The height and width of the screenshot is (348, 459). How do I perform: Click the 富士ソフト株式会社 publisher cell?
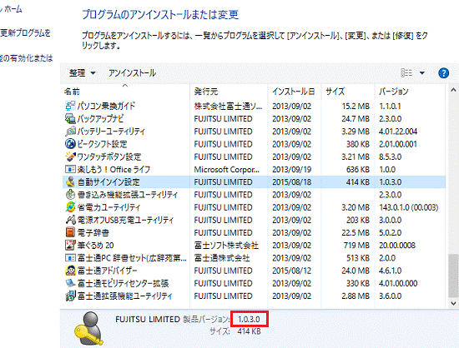(x=226, y=246)
